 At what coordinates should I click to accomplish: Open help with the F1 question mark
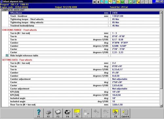point(39,113)
